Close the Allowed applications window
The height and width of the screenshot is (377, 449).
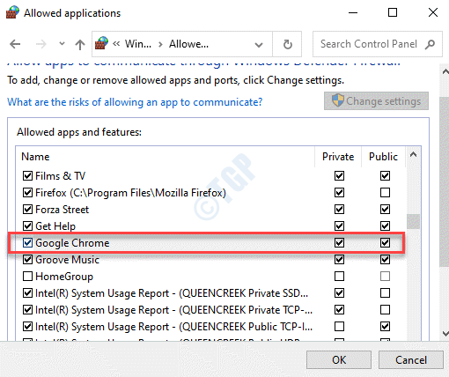click(x=433, y=12)
